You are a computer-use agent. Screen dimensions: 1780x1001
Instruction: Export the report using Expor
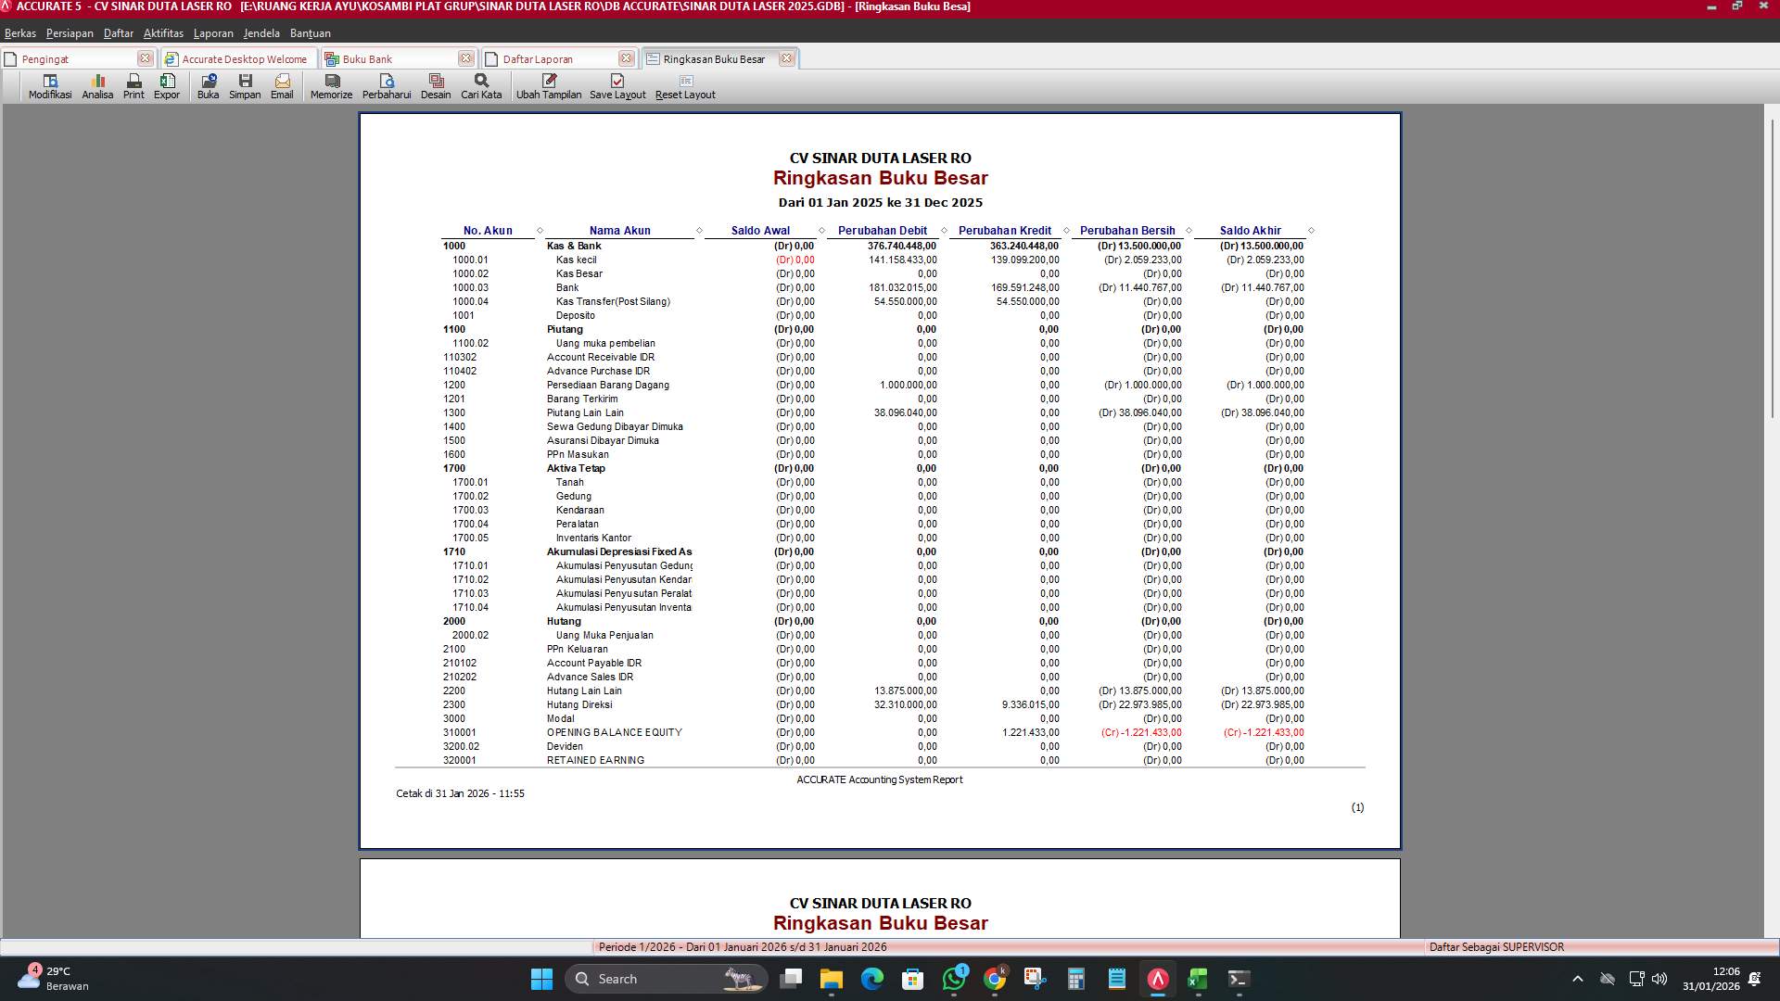tap(167, 87)
